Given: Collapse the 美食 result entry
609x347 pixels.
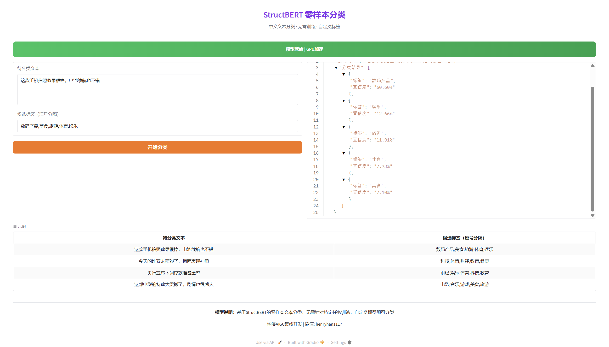Looking at the screenshot, I should pos(343,179).
